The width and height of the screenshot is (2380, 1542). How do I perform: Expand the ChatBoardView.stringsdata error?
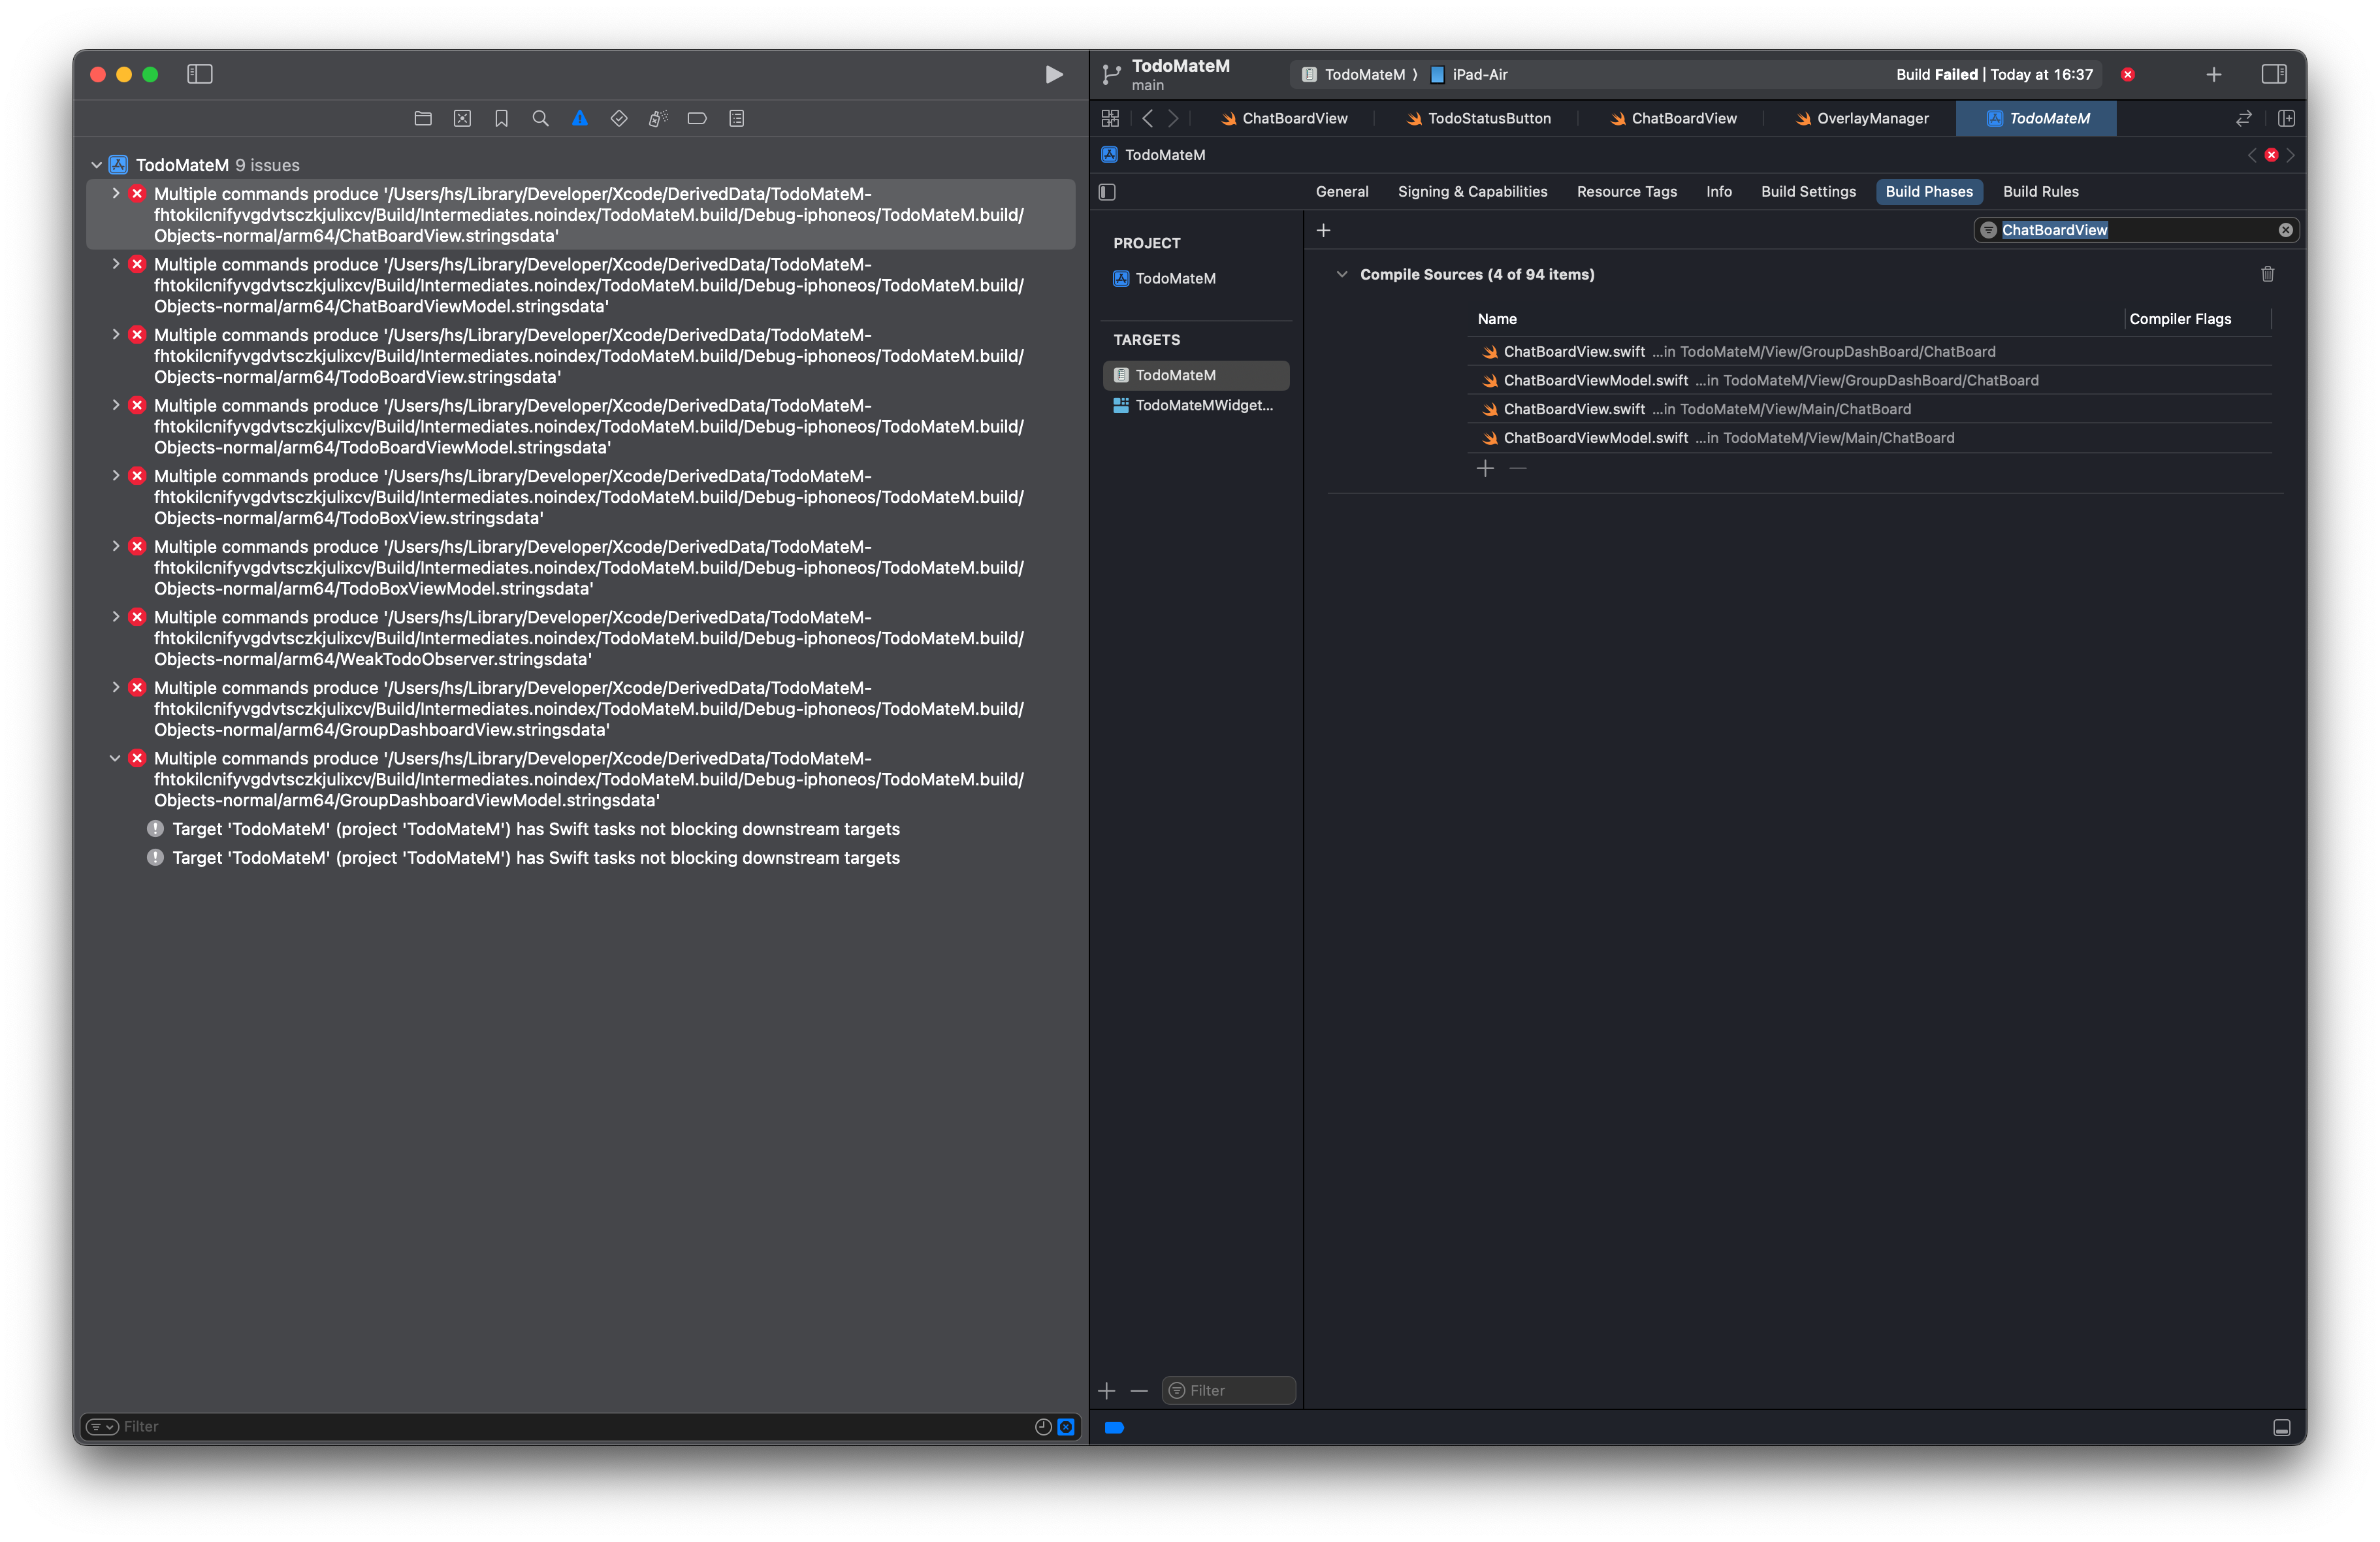(116, 193)
